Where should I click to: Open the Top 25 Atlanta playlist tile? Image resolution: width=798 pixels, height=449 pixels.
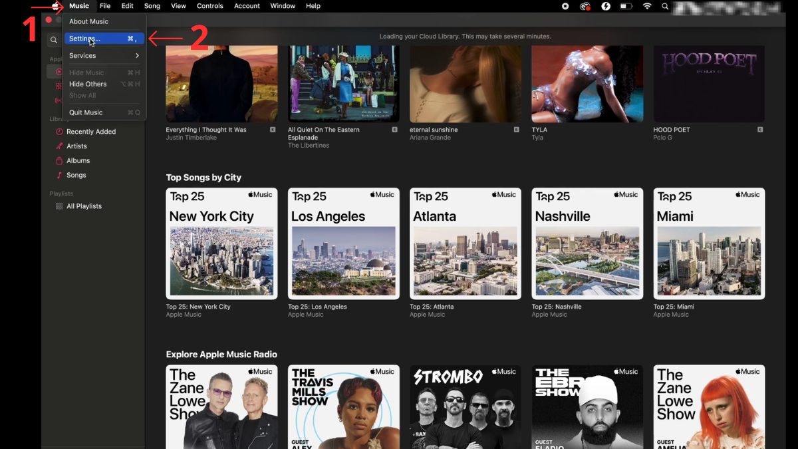(465, 243)
